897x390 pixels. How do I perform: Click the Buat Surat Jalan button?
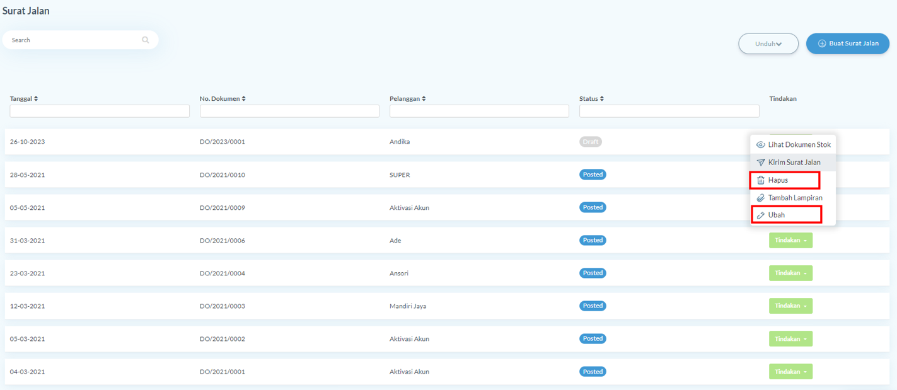pyautogui.click(x=848, y=43)
